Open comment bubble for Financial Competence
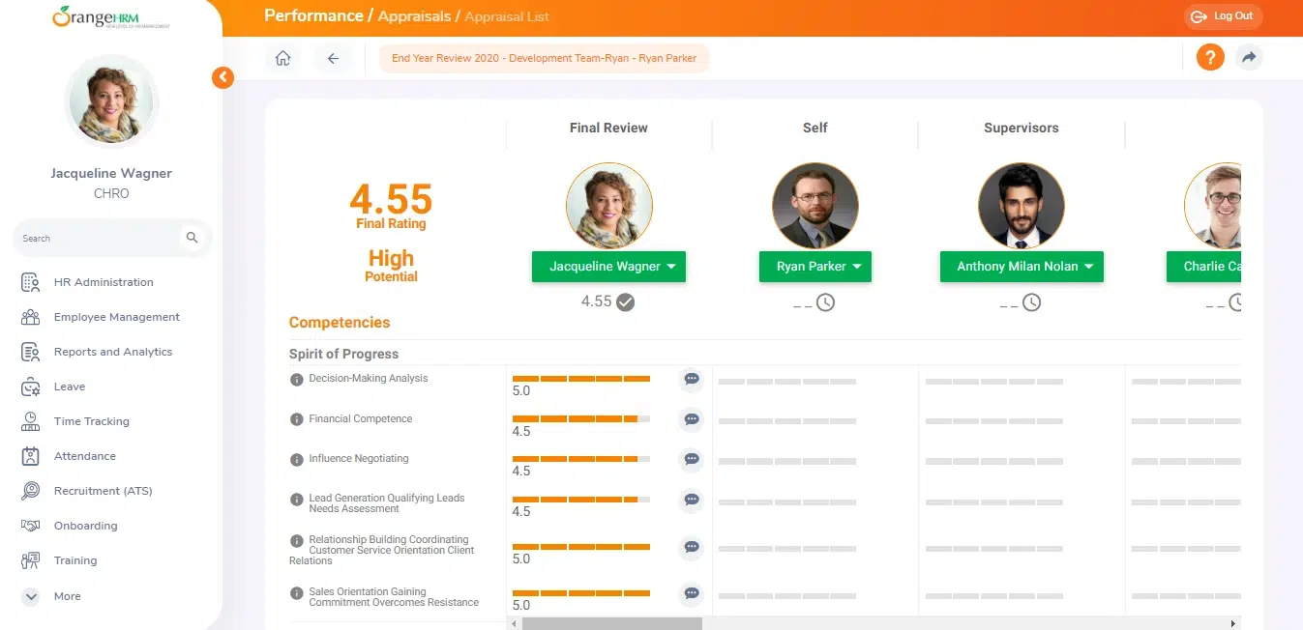The image size is (1303, 630). (x=691, y=419)
